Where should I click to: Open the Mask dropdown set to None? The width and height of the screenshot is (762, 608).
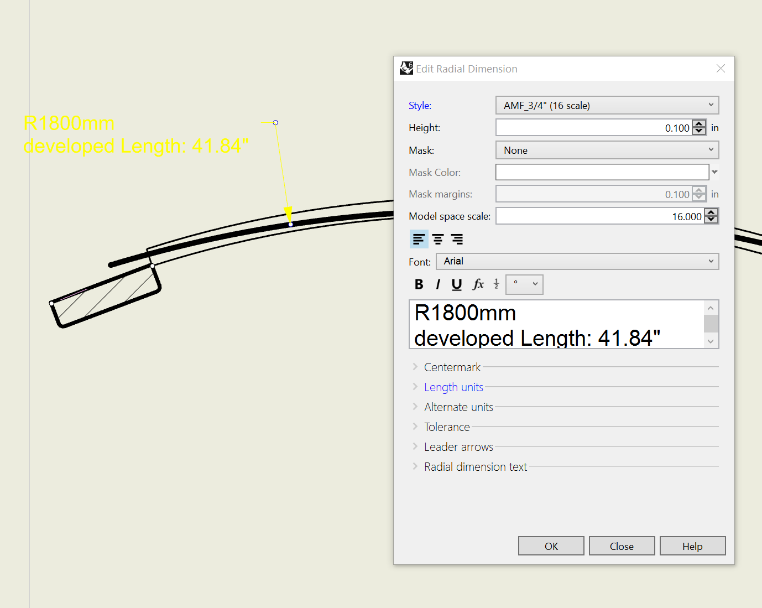pyautogui.click(x=607, y=150)
